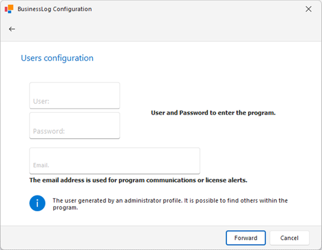Click the 'Password:' placeholder label
This screenshot has width=322, height=250.
click(48, 131)
